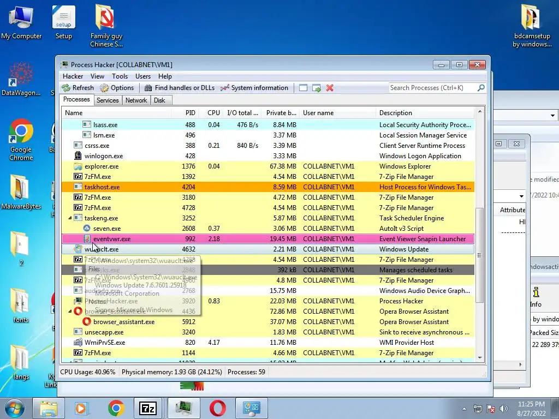The width and height of the screenshot is (559, 419).
Task: Select the lsass.exe process icon
Action: pyautogui.click(x=87, y=125)
